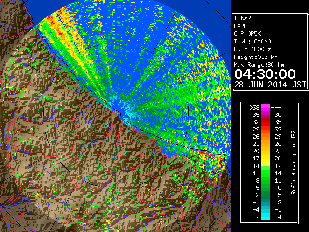Click the '-7' legend label
The width and height of the screenshot is (309, 232).
(256, 217)
